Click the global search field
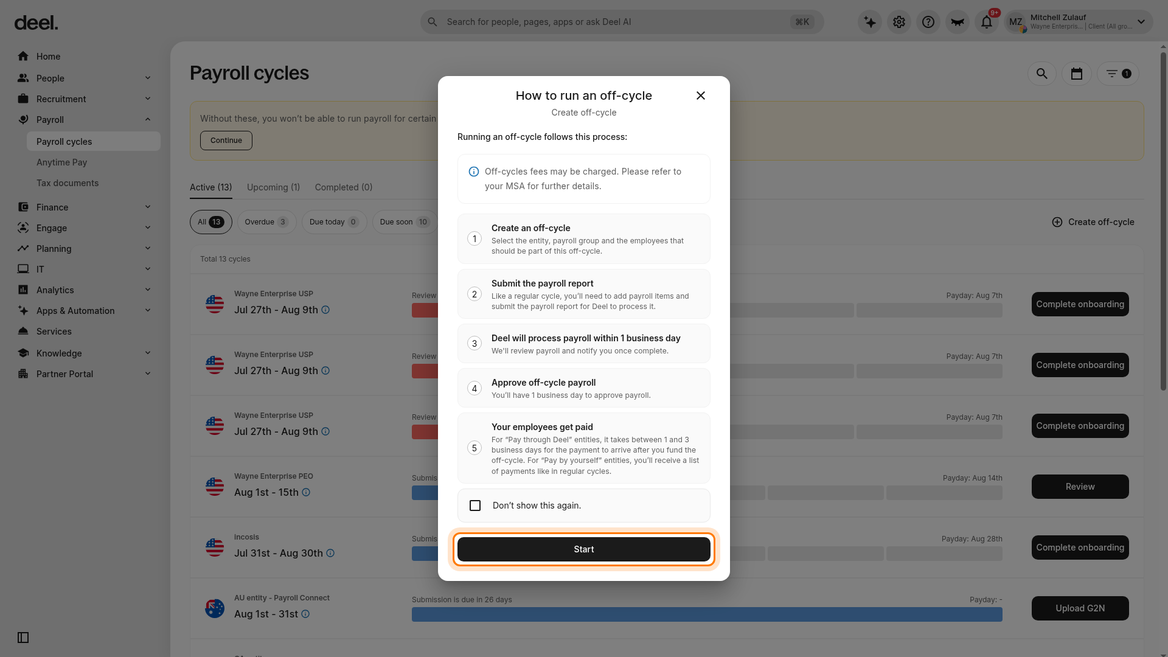 (x=622, y=22)
